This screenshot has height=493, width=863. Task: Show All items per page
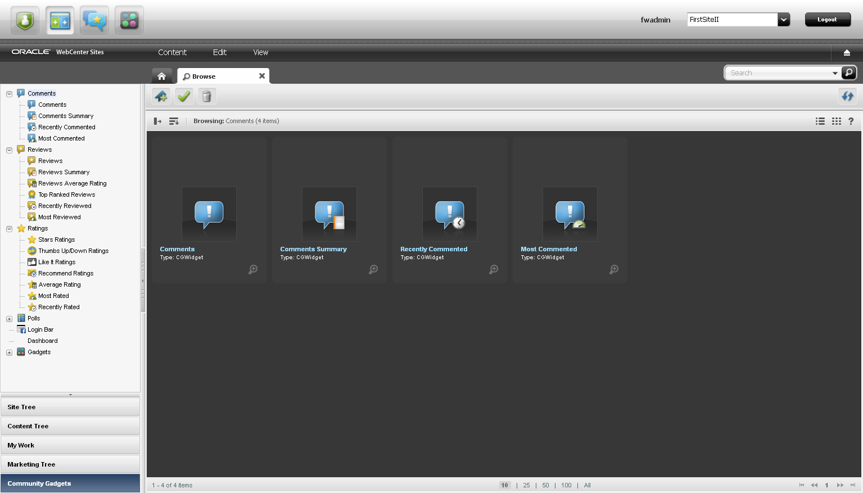point(587,485)
